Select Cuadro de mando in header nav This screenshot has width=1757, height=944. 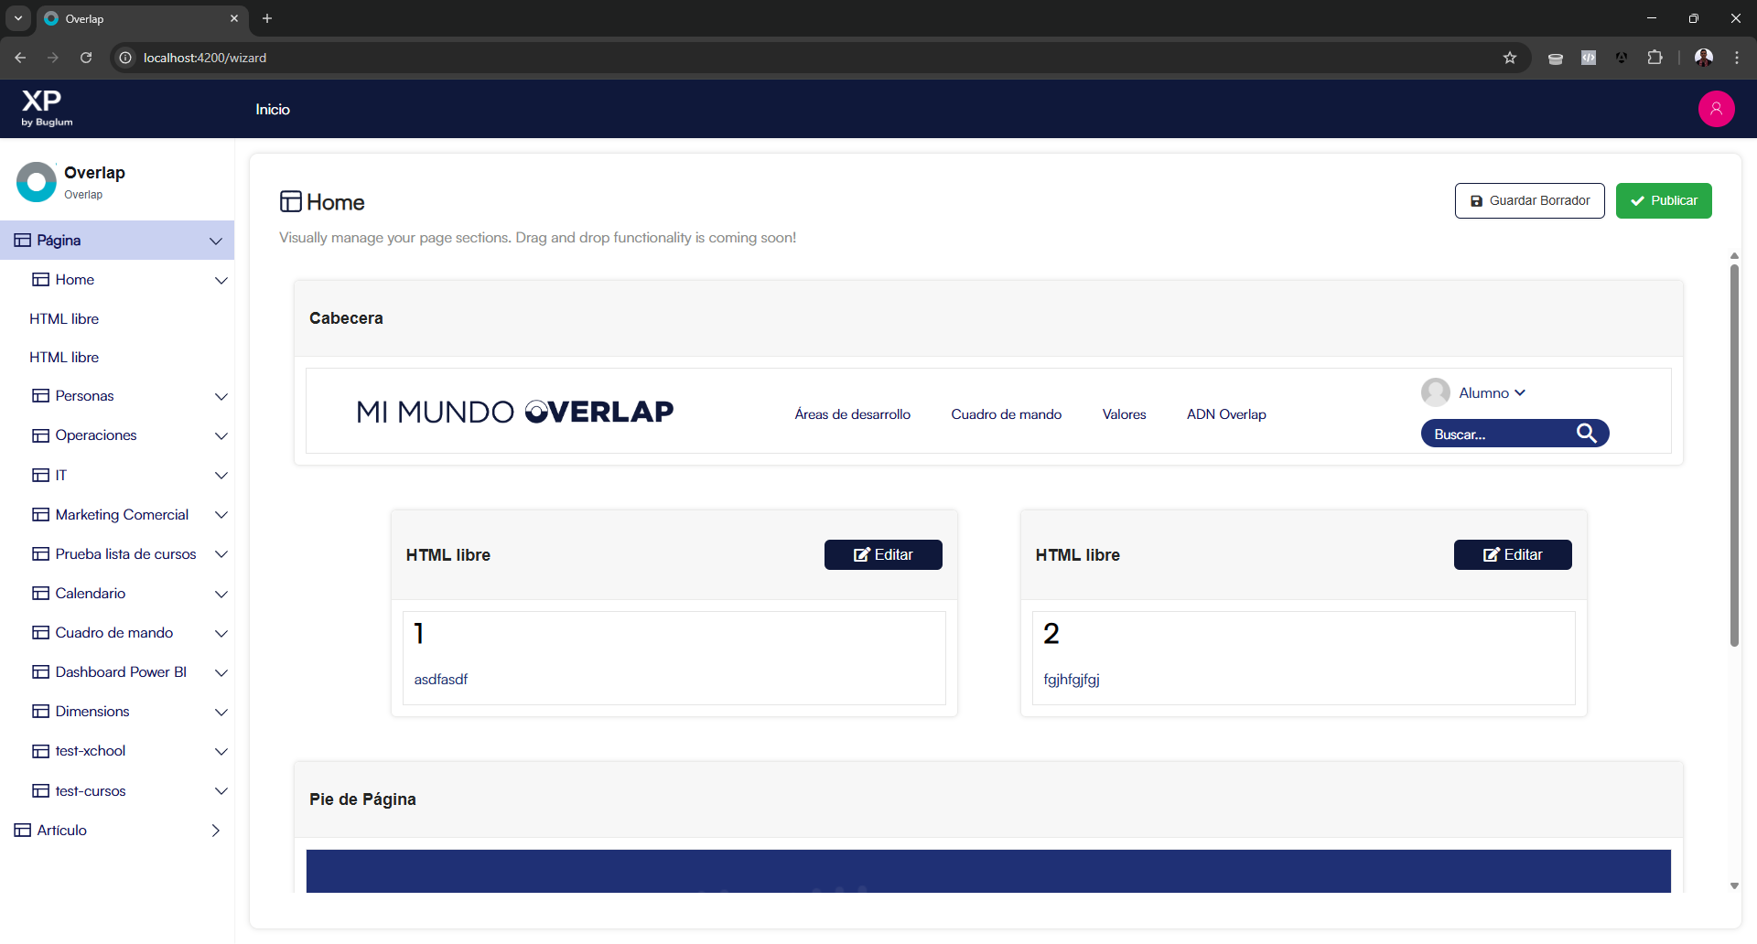pos(1006,414)
